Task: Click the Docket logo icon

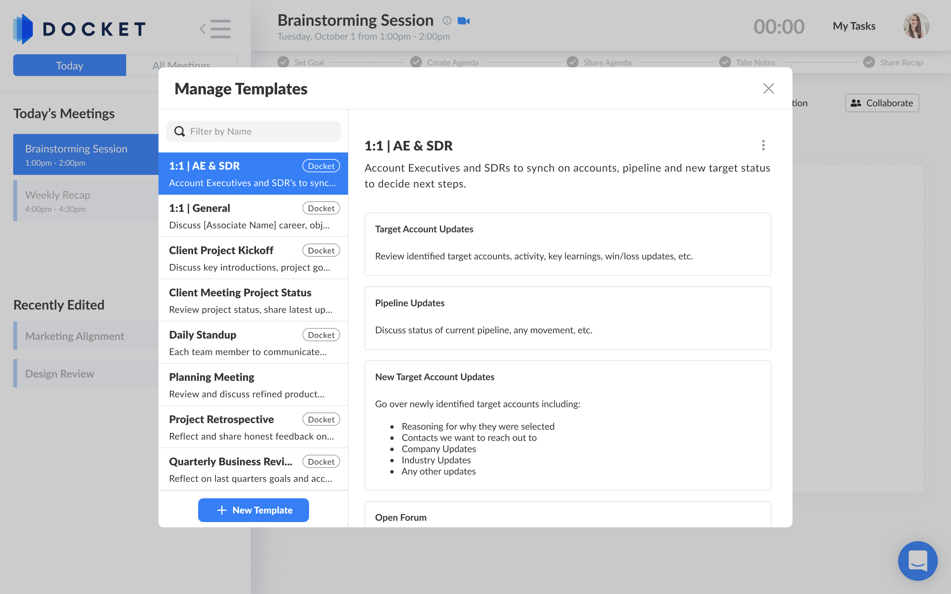Action: pos(23,29)
